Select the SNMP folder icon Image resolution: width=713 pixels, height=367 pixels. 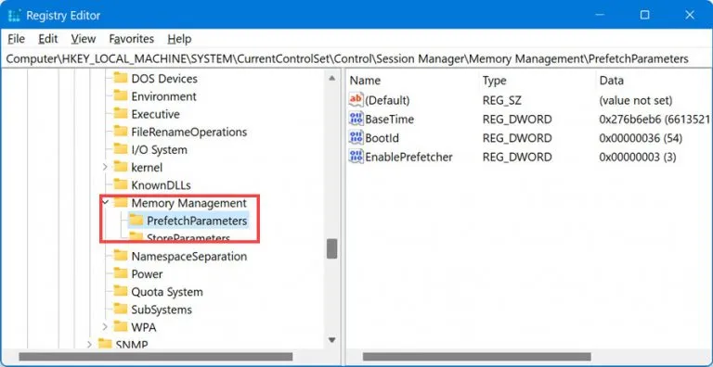point(105,344)
